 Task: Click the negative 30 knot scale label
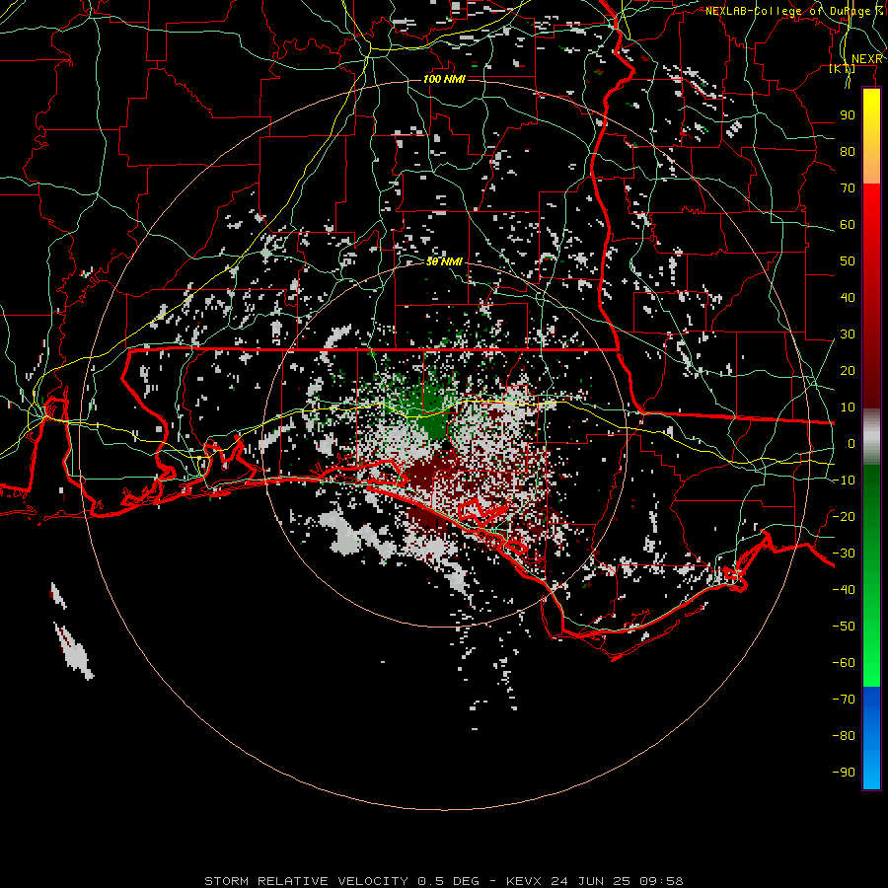[844, 554]
